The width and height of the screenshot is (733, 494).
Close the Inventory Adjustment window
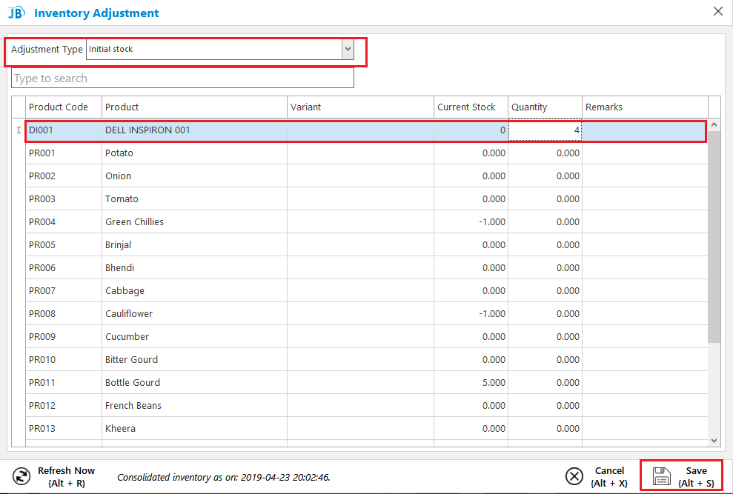pos(718,11)
